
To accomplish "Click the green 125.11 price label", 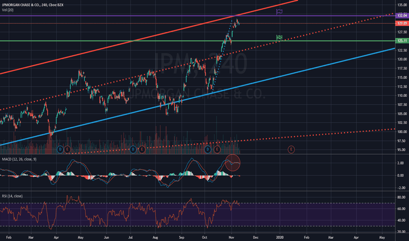I will point(402,41).
